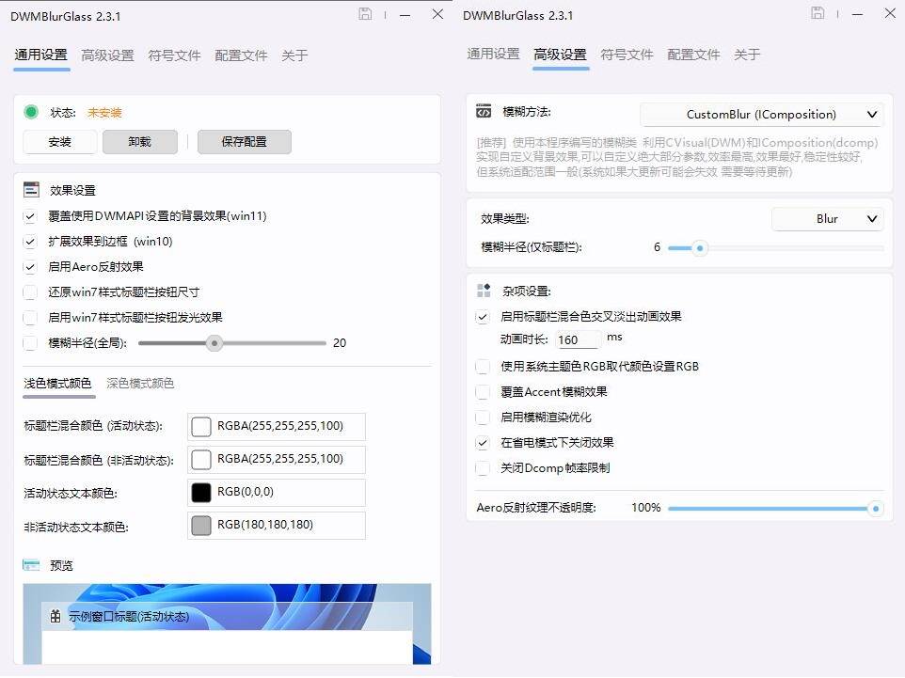Toggle the 模糊半径(全局) checkbox
The width and height of the screenshot is (905, 678).
point(30,343)
